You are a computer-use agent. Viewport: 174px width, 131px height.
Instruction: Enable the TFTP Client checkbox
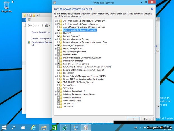tap(59, 88)
